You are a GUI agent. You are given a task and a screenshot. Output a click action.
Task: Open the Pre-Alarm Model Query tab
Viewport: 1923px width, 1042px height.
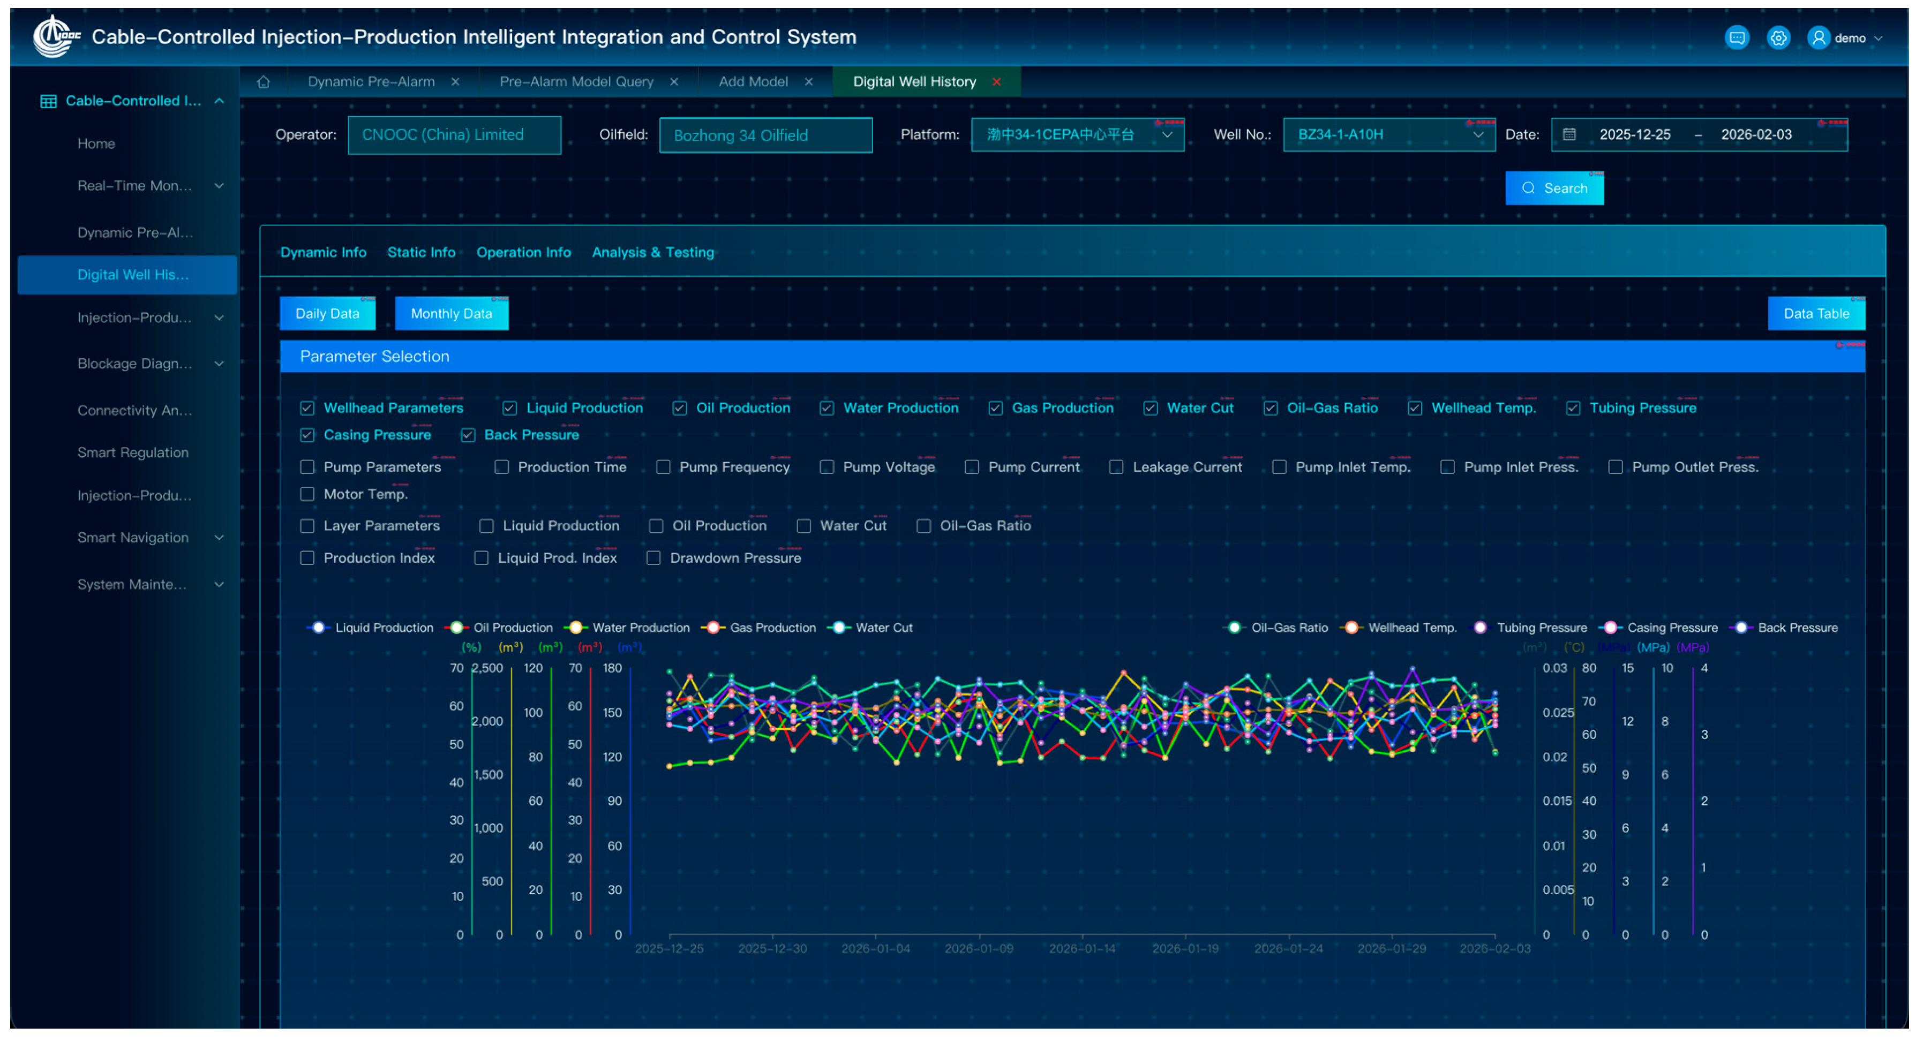pos(576,82)
